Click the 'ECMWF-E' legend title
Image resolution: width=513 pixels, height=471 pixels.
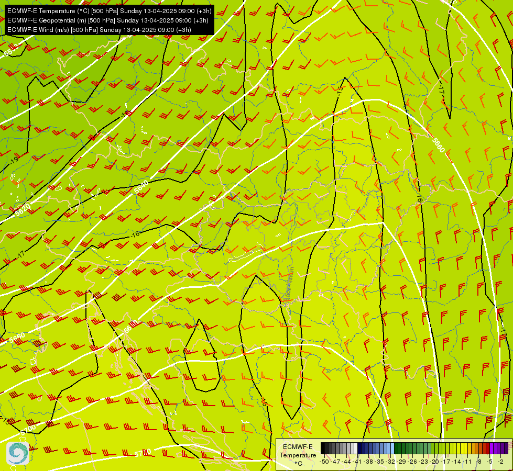(298, 447)
